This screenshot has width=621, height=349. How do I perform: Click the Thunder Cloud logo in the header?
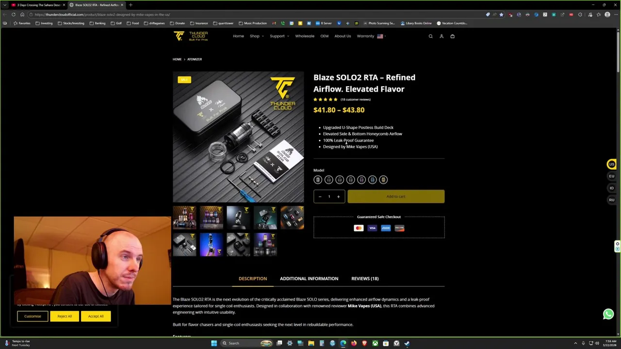(x=191, y=36)
